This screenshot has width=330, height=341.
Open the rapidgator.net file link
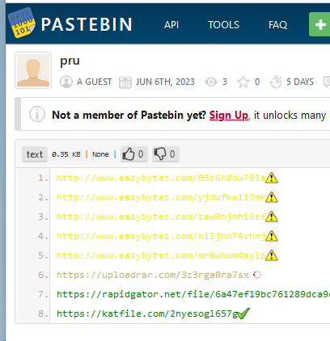193,294
